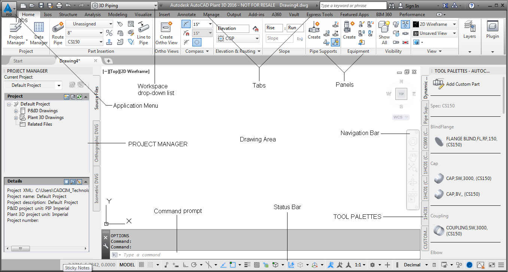Expand the P&ID Drawings tree node
Image resolution: width=508 pixels, height=272 pixels.
[x=16, y=111]
